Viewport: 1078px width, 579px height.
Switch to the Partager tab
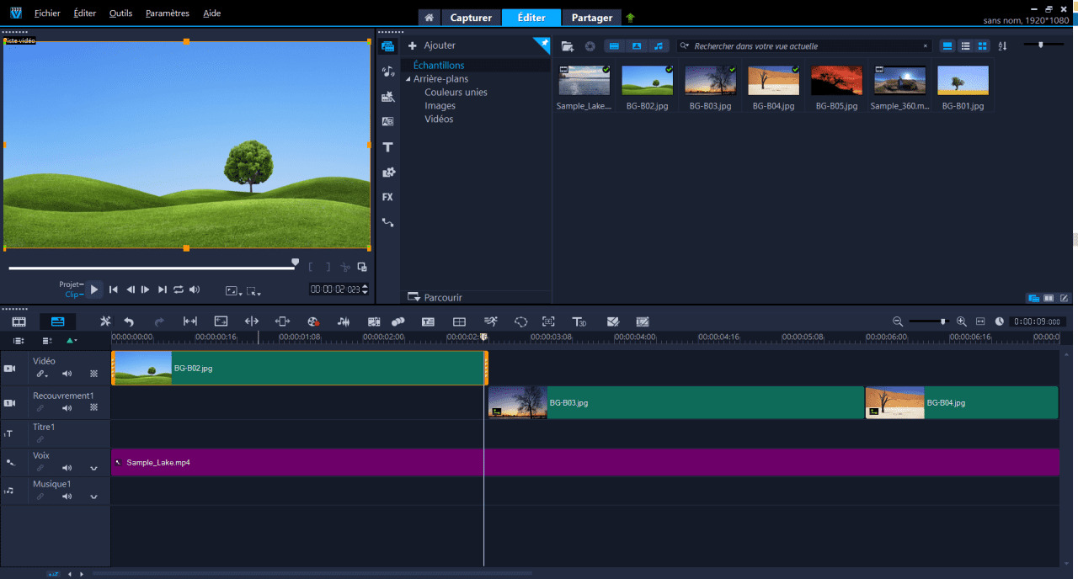(591, 17)
